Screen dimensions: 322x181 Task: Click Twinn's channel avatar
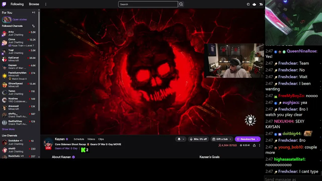coord(4,93)
